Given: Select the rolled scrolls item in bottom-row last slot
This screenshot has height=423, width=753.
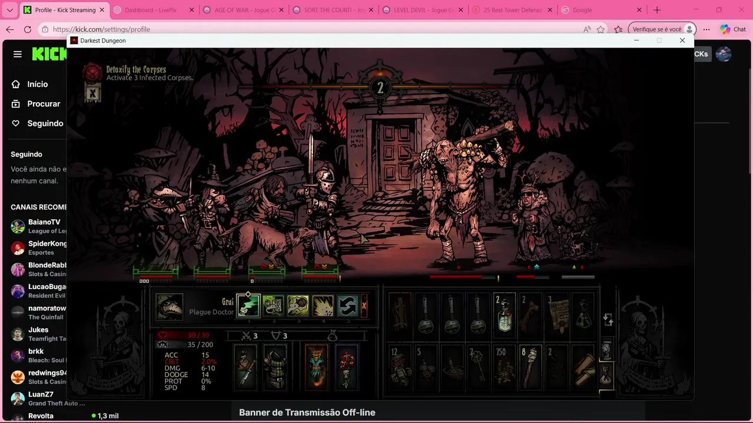Looking at the screenshot, I should [582, 367].
